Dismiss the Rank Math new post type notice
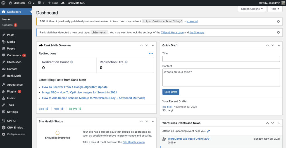Screen dimensions: 286x148 point(278,32)
